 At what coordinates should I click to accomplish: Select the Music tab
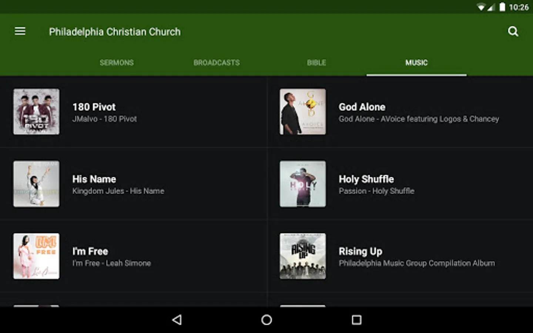[x=416, y=63]
